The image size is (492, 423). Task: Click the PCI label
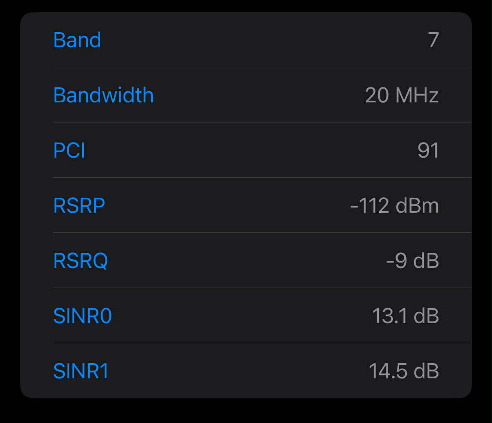pos(69,150)
